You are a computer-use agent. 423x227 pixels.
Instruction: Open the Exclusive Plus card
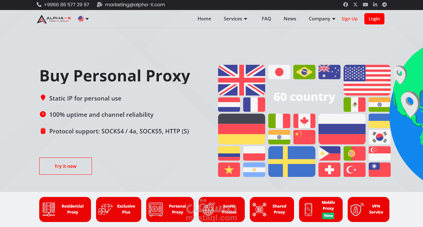coord(119,209)
